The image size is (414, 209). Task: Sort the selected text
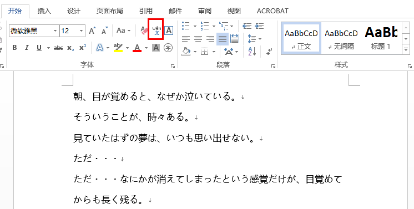252,52
